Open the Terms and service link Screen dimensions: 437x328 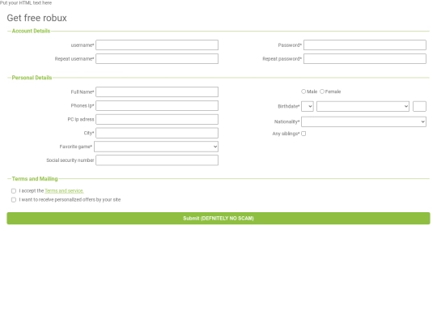(64, 191)
